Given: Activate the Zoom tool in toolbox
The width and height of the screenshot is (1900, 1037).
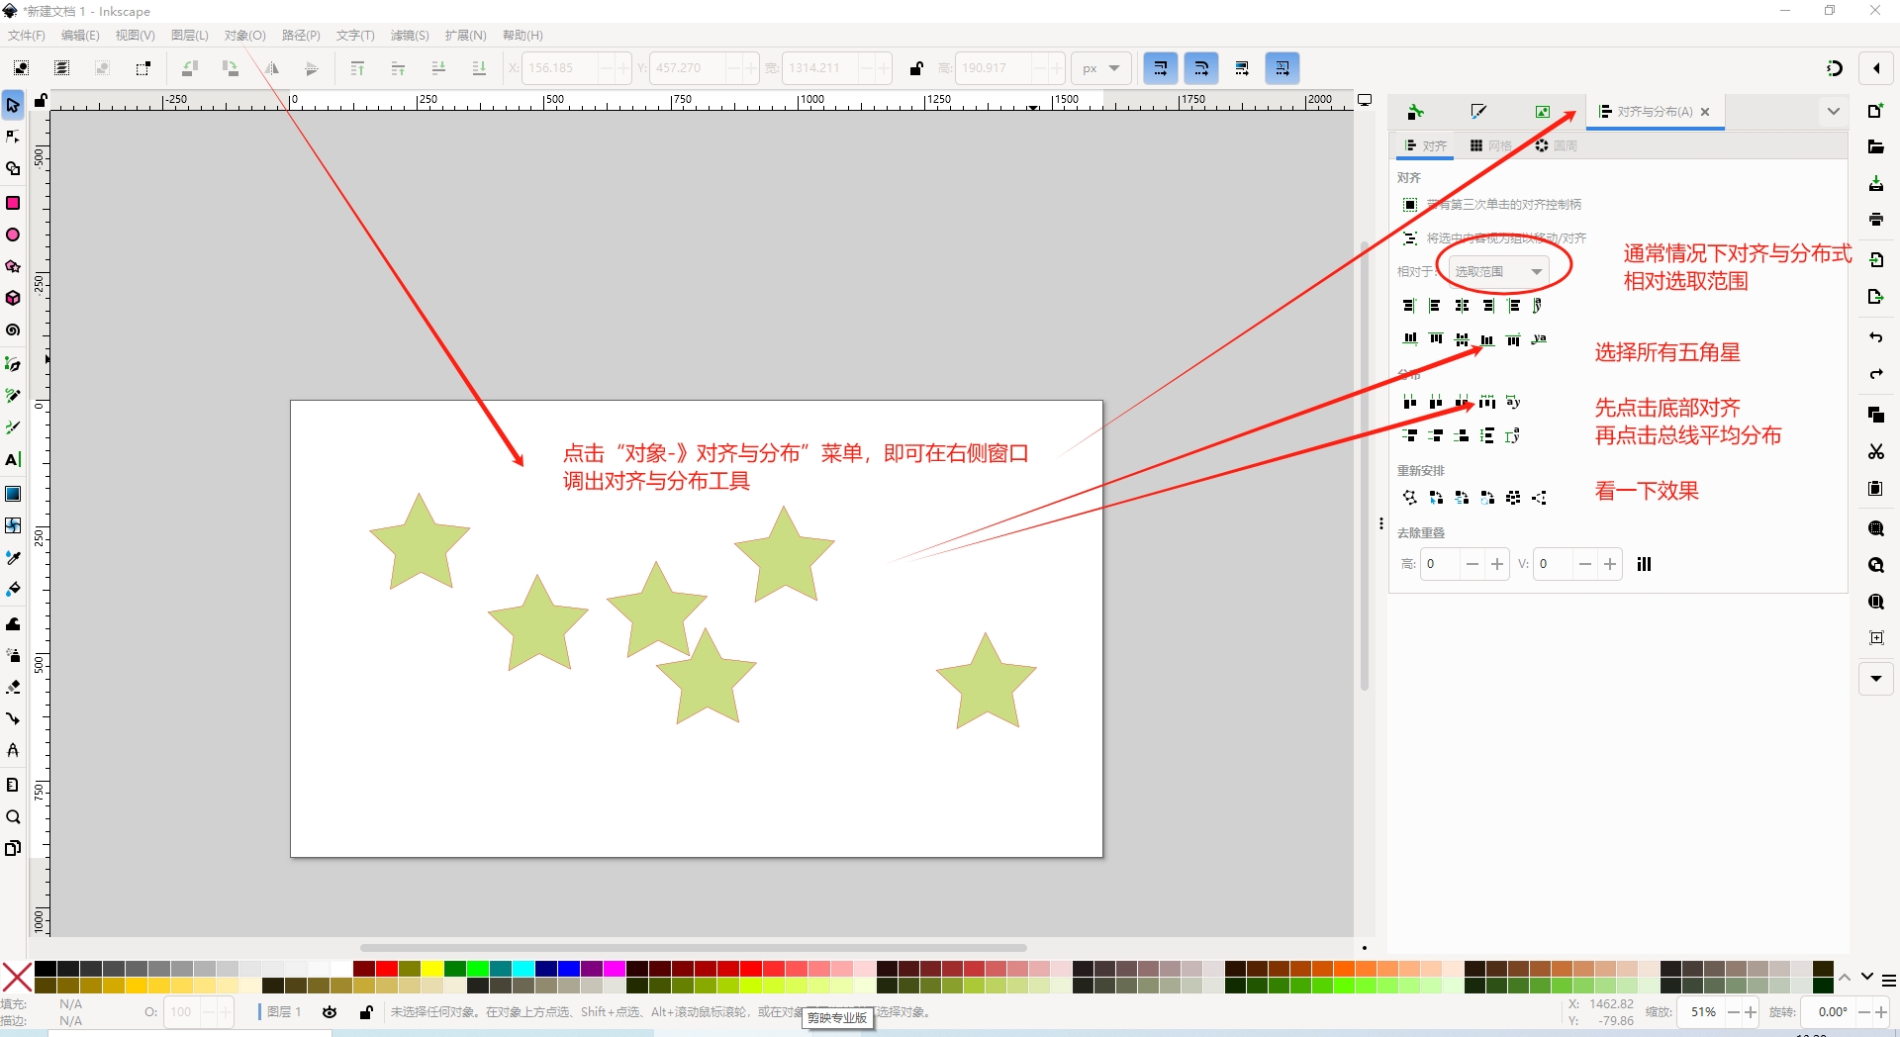Looking at the screenshot, I should (x=13, y=817).
